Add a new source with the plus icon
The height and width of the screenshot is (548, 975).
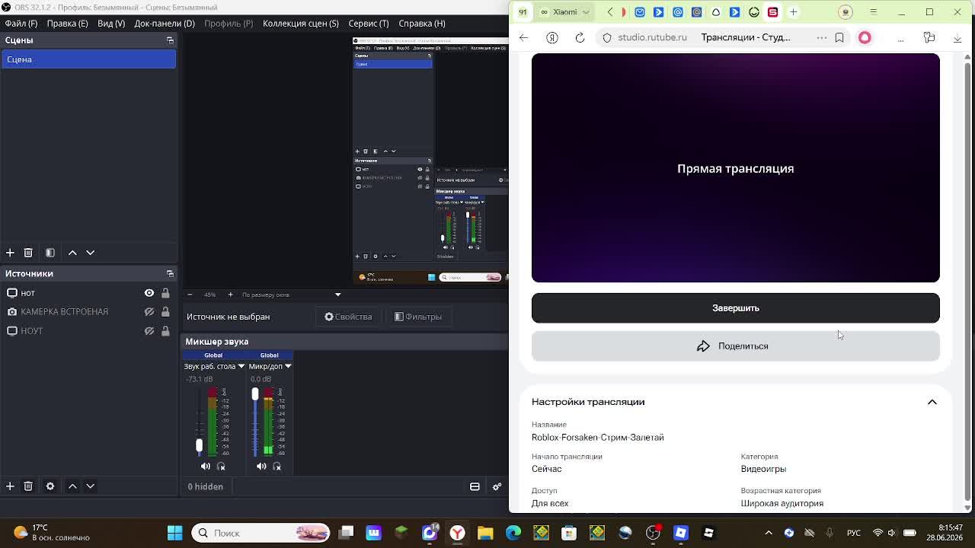click(x=10, y=486)
